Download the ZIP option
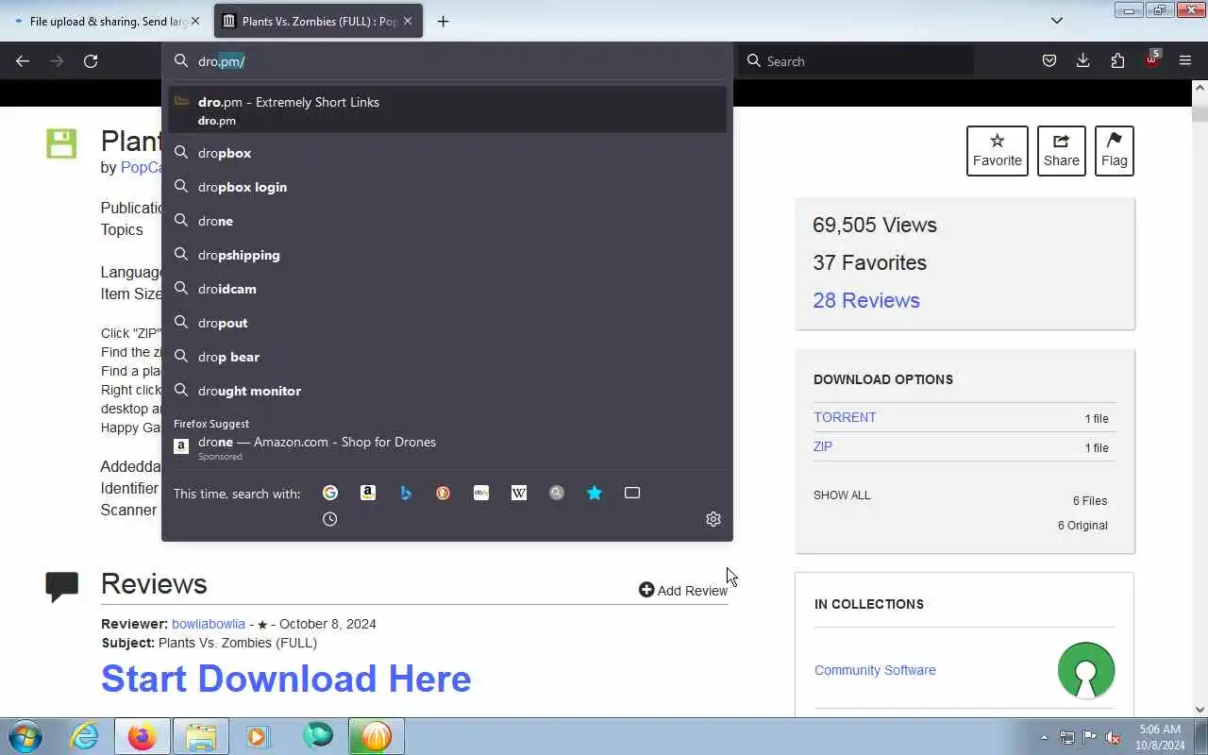The width and height of the screenshot is (1208, 755). [823, 446]
